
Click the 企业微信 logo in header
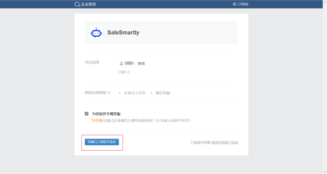(x=85, y=4)
